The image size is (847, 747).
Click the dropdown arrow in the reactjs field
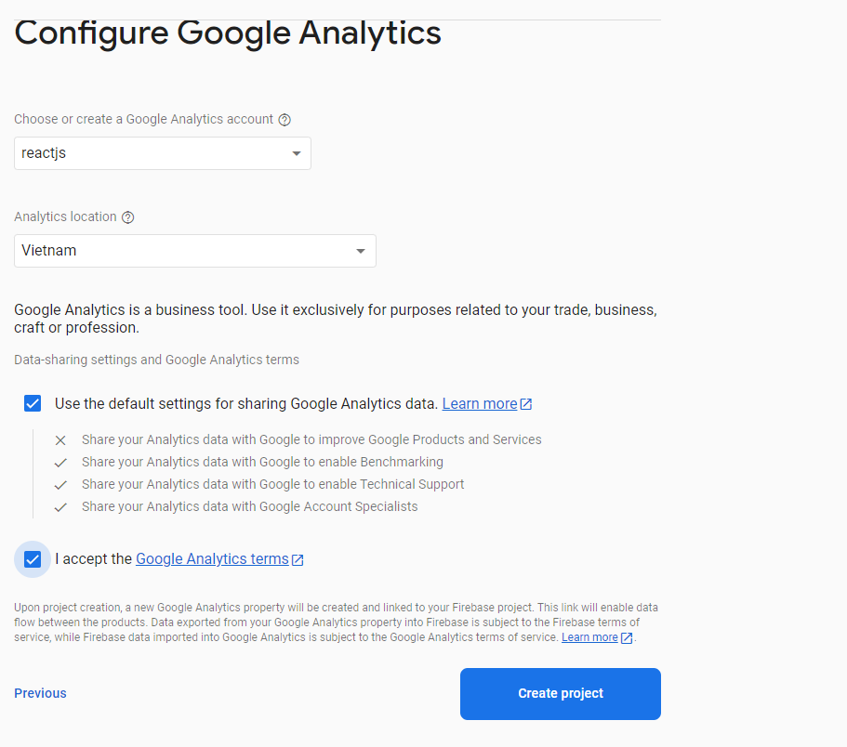click(x=297, y=153)
